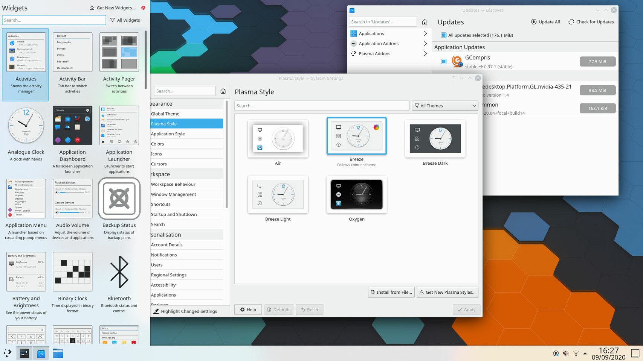Select the Battery and Brightness widget

coord(26,272)
